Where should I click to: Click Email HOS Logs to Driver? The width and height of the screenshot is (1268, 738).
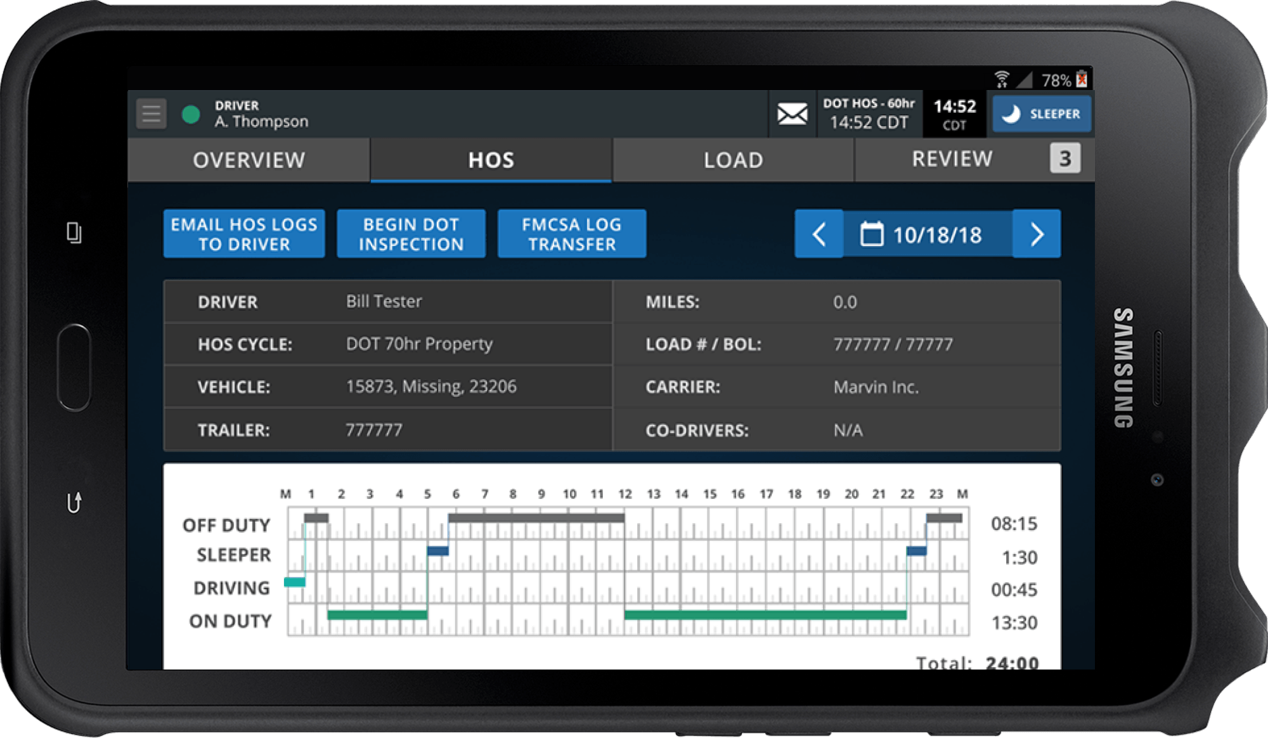coord(244,234)
